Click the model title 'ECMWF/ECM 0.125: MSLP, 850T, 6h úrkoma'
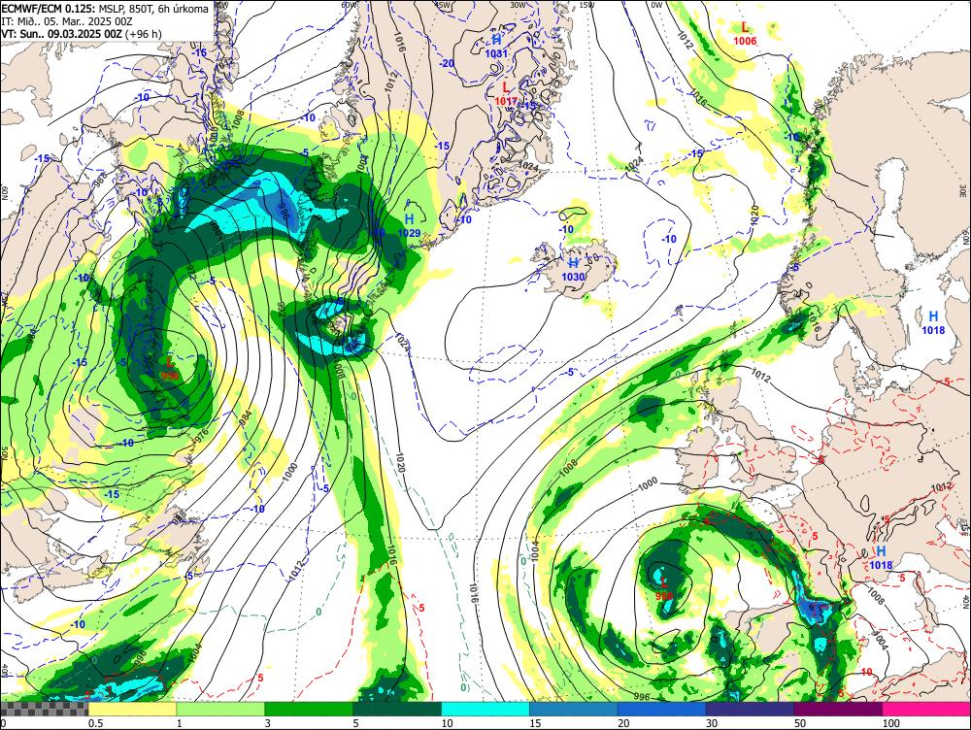 pos(105,9)
